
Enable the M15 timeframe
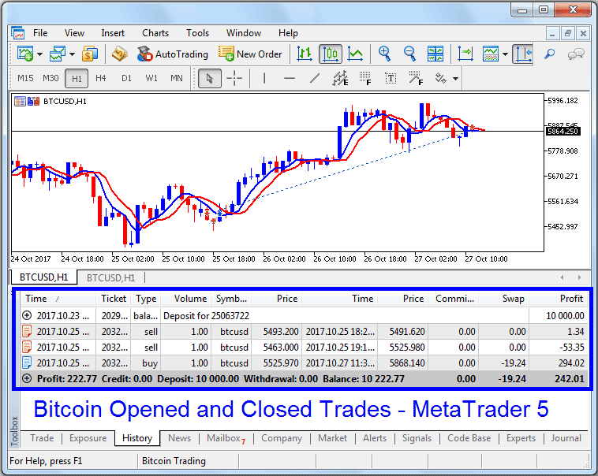pyautogui.click(x=25, y=78)
